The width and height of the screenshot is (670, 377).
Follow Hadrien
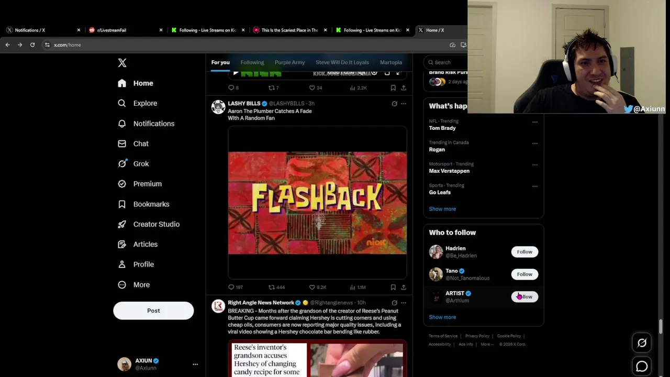pyautogui.click(x=524, y=252)
